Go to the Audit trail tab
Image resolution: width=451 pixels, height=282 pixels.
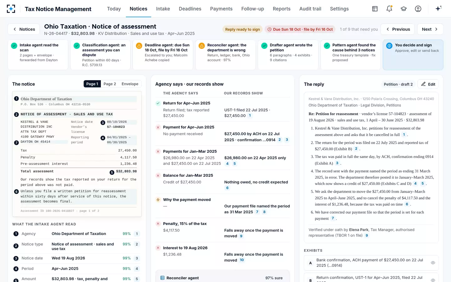[310, 9]
